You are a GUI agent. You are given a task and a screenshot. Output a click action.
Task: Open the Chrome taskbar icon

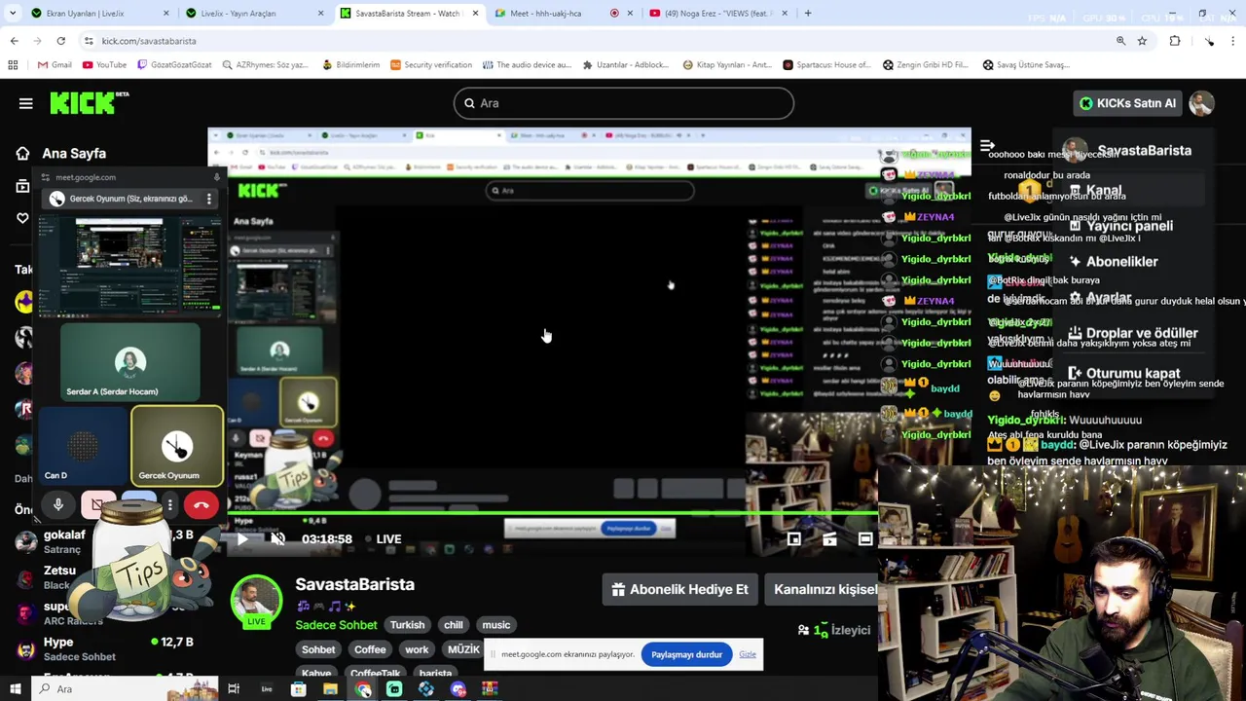coord(363,689)
